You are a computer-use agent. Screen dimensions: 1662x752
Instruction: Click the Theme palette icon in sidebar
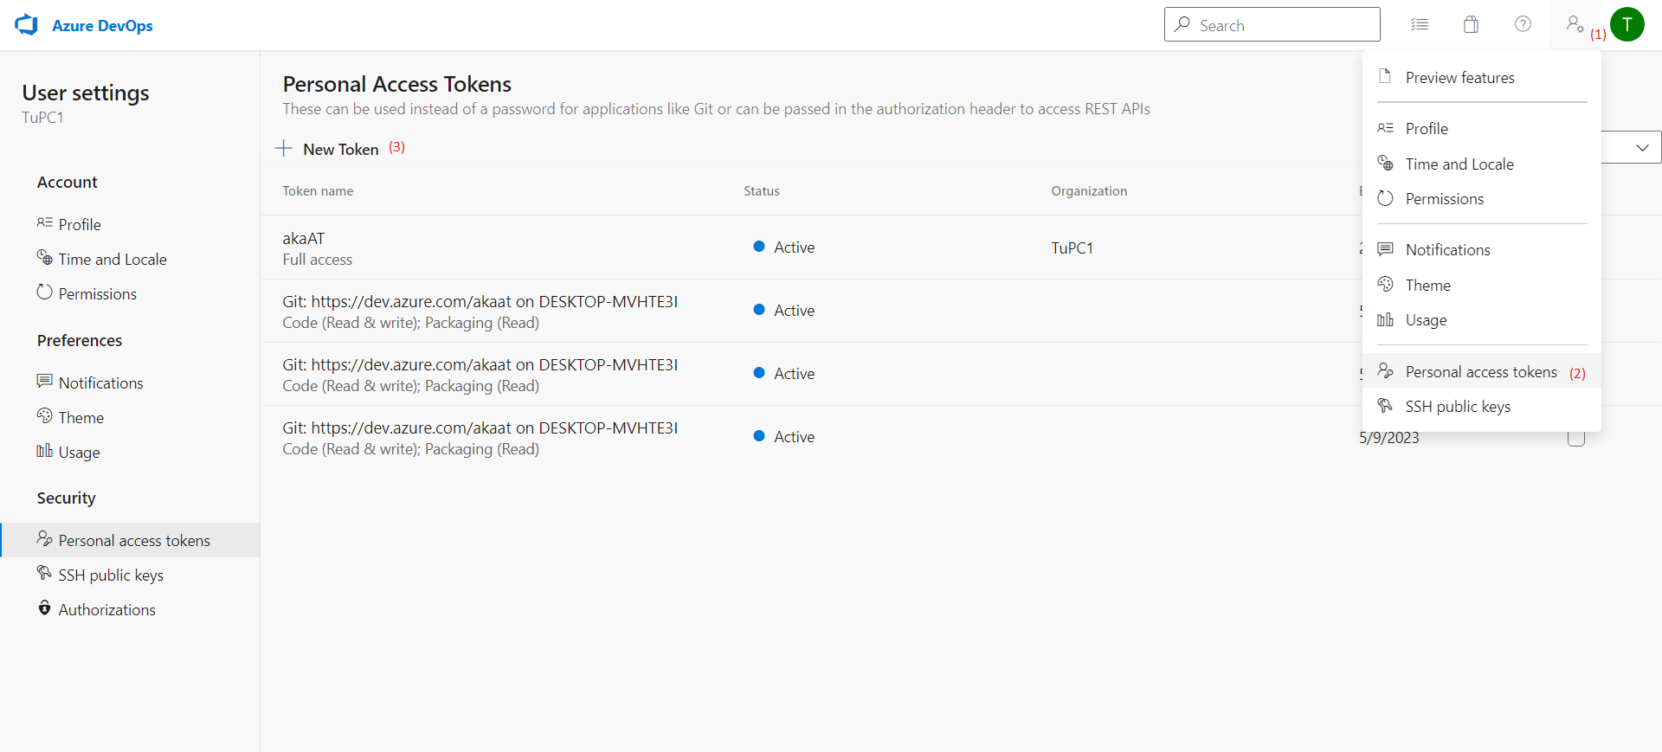(x=45, y=416)
